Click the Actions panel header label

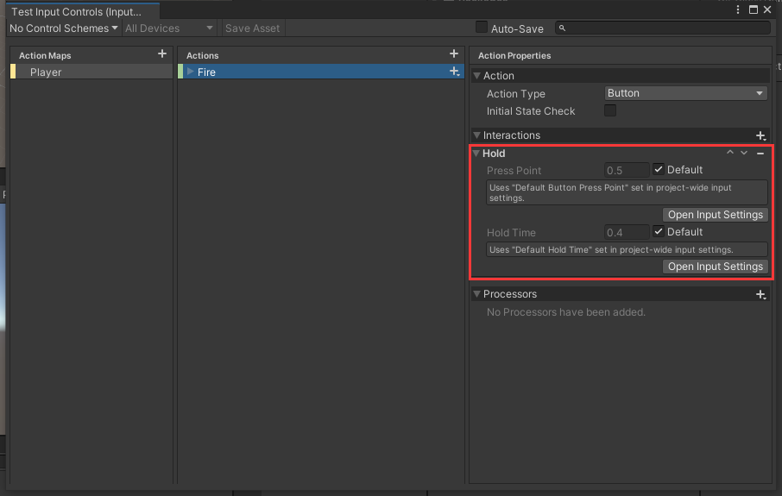coord(203,56)
